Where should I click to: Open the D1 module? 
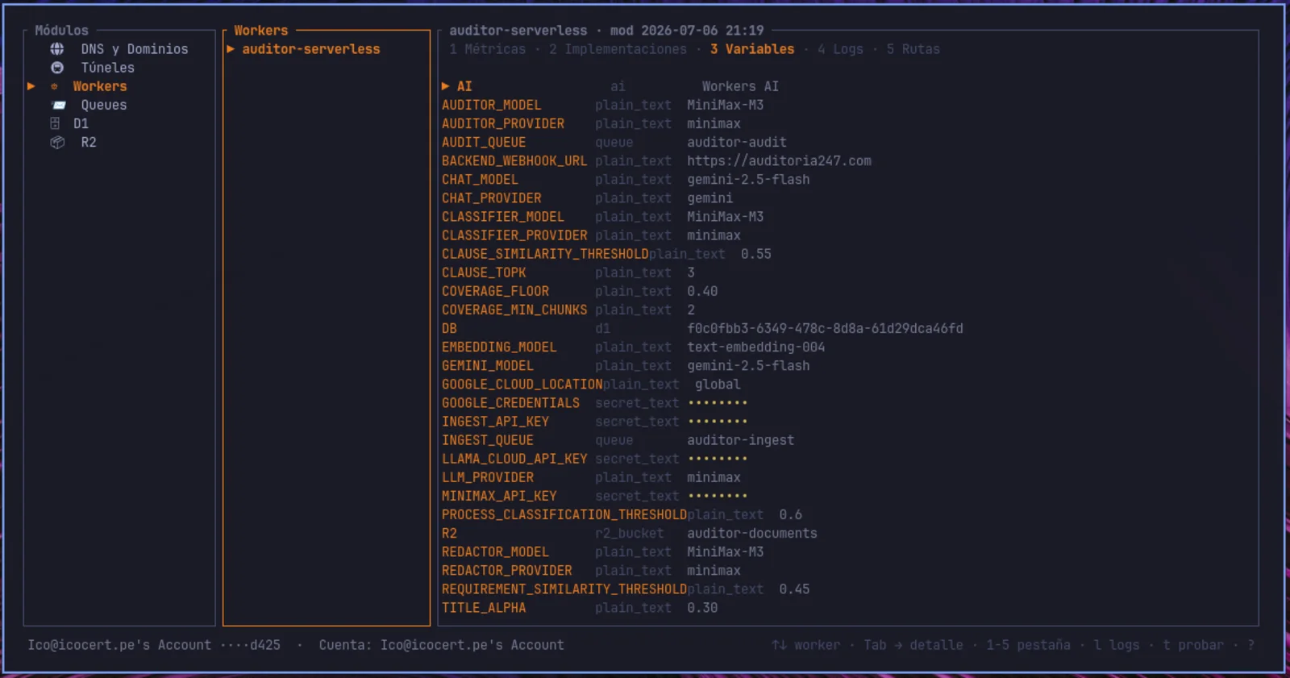pos(81,123)
